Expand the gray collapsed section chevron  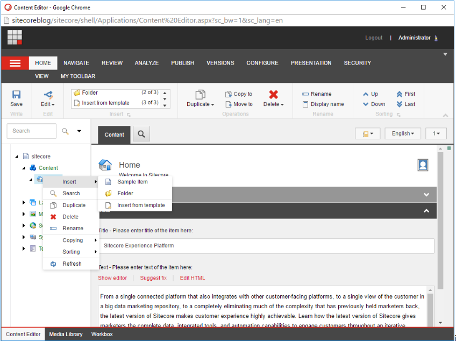coord(426,195)
